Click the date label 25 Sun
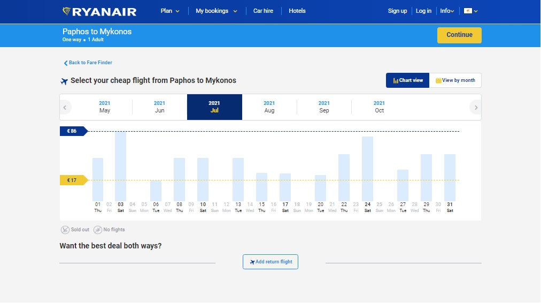The width and height of the screenshot is (541, 303). point(379,207)
